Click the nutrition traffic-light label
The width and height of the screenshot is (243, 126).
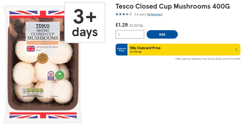point(31,92)
